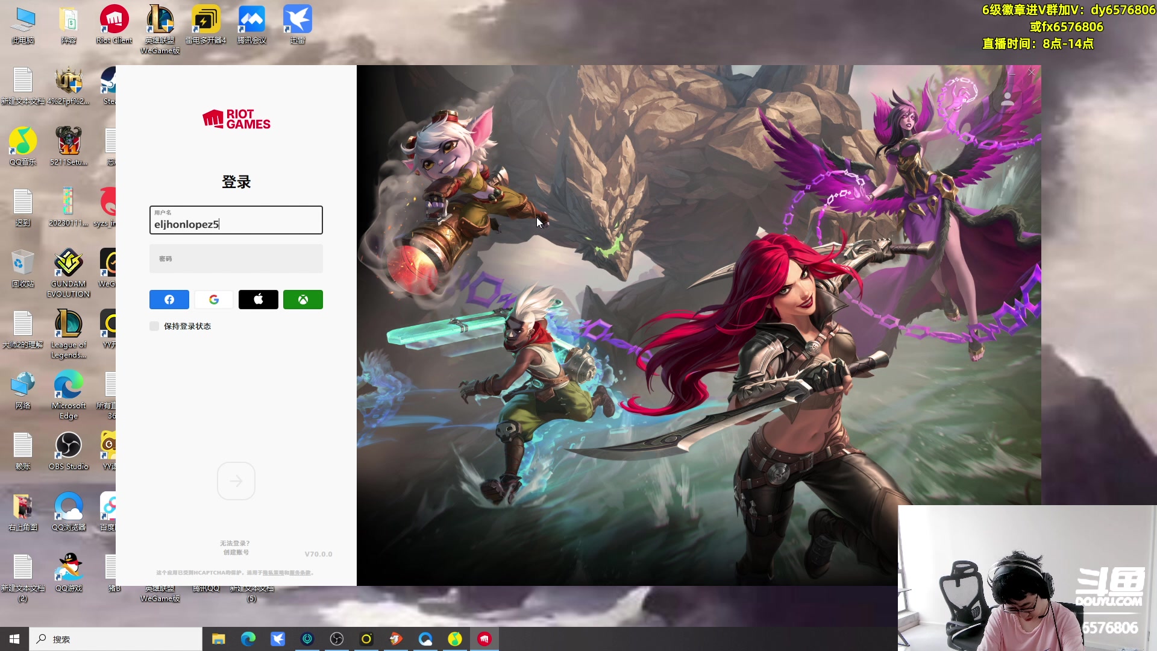The image size is (1157, 651).
Task: Select the QQ浏览器 desktop shortcut
Action: coord(69,512)
